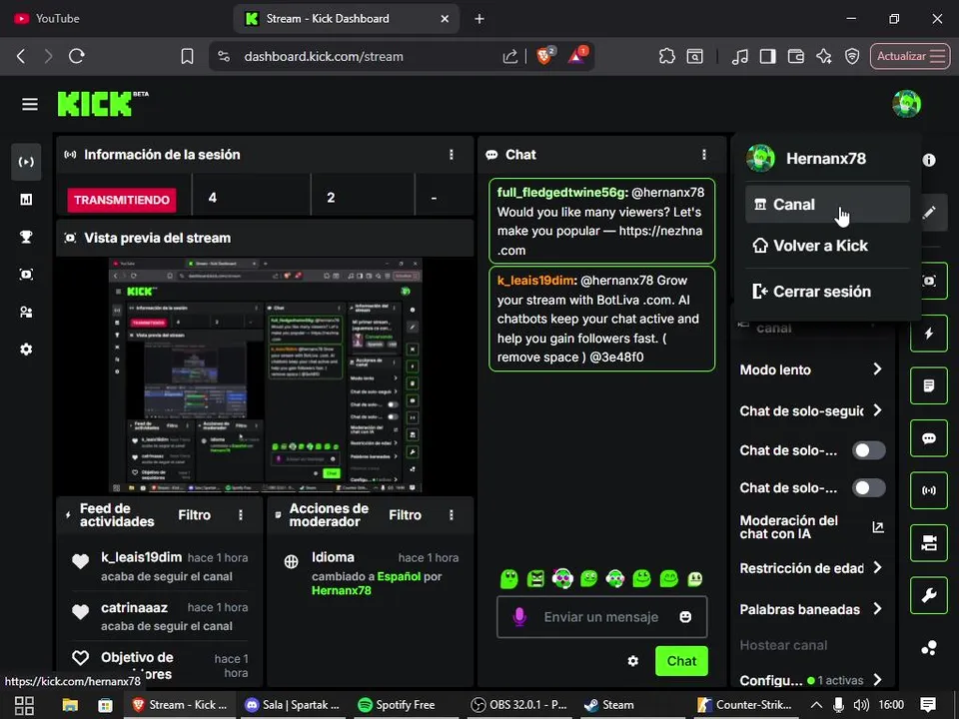Click the broadcast signal icon on the right rail

(929, 490)
